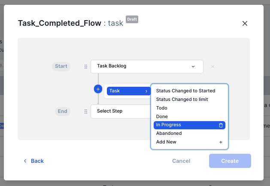Expand the Task submenu arrow
The height and width of the screenshot is (186, 270).
coord(146,91)
